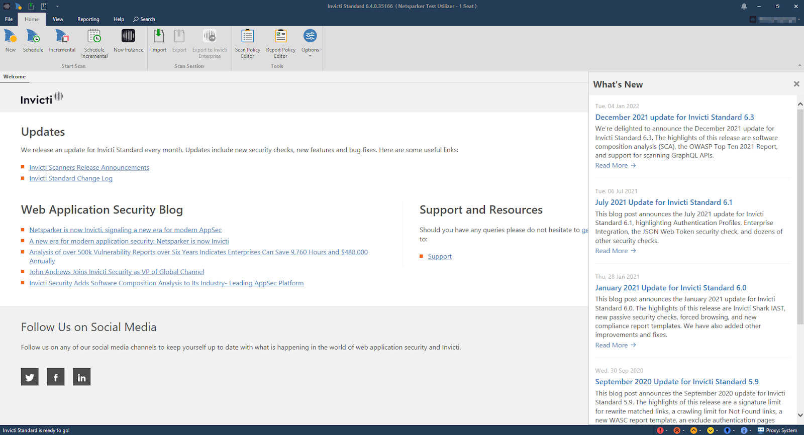Open the LinkedIn social media page
The image size is (804, 435).
point(81,377)
